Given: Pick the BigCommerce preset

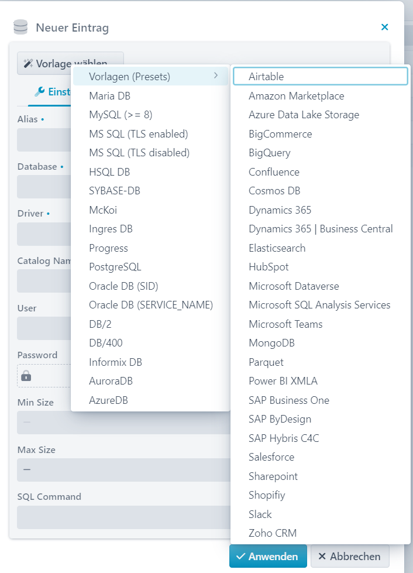Looking at the screenshot, I should click(320, 134).
